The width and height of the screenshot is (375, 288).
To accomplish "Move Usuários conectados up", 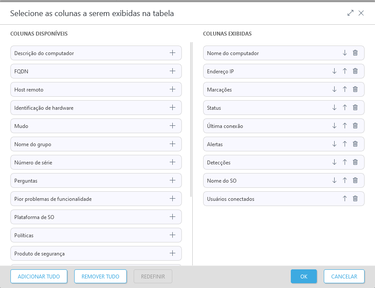I will pos(345,199).
